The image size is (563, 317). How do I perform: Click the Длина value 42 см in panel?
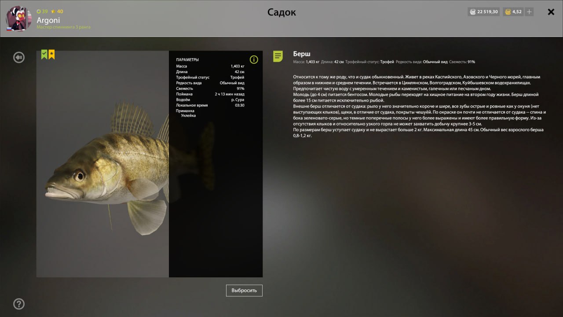point(240,72)
